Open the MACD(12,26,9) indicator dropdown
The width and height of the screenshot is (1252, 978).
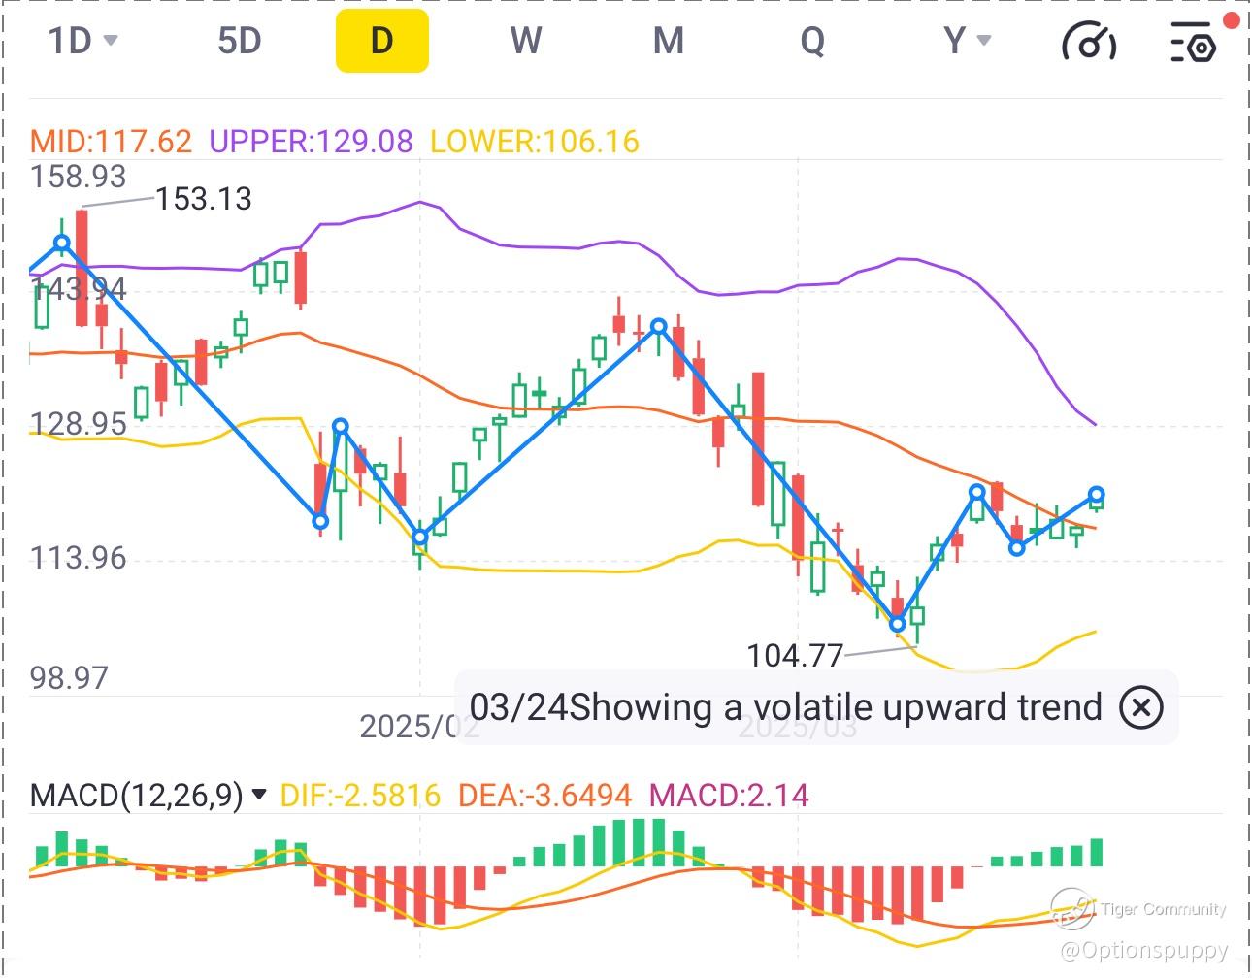click(259, 795)
